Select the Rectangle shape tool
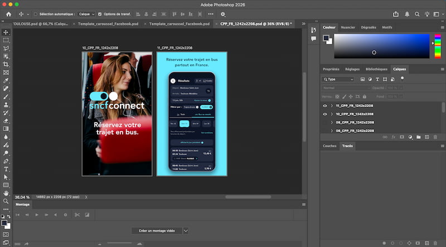 [6, 185]
